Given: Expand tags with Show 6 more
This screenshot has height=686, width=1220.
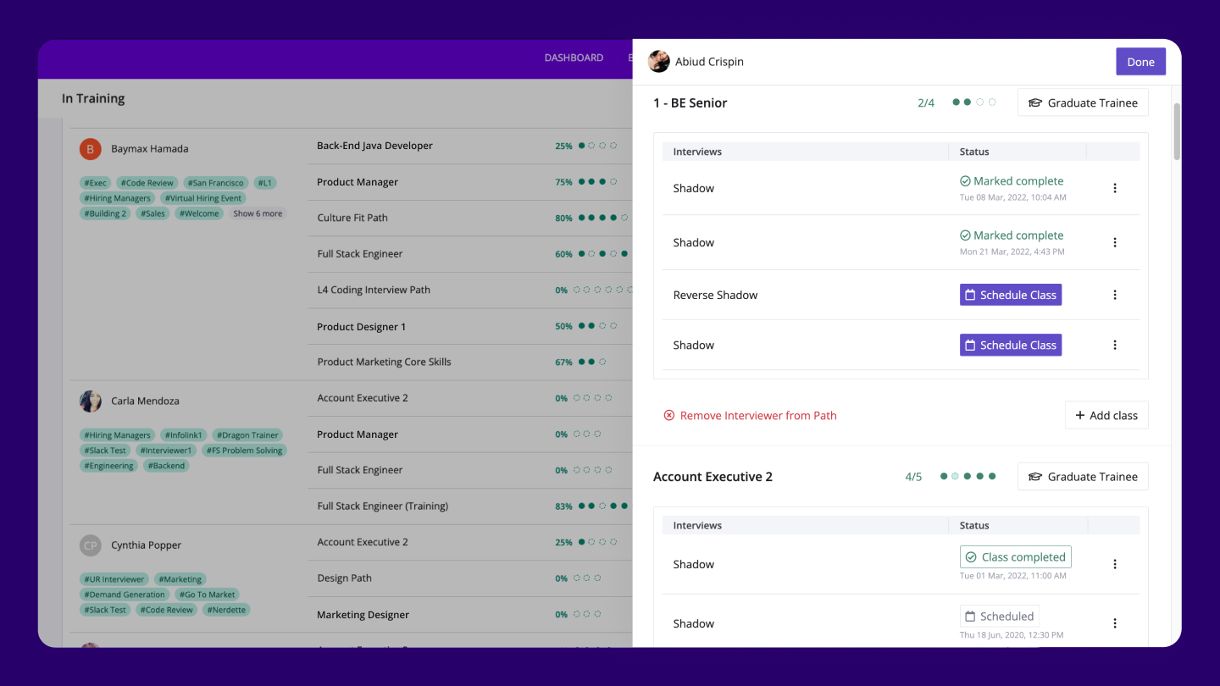Looking at the screenshot, I should (258, 213).
